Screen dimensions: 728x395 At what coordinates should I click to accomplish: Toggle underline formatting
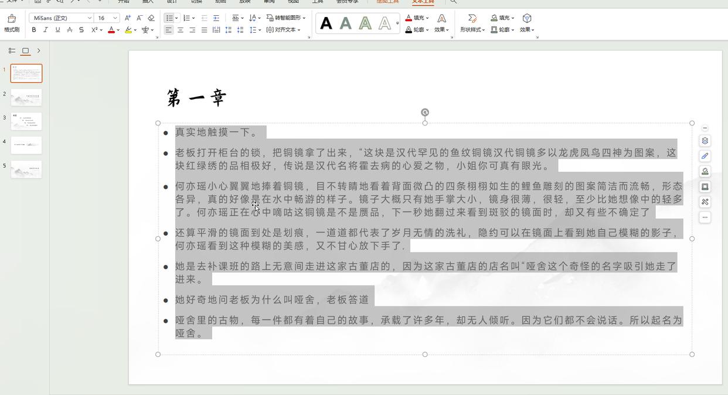[x=57, y=30]
